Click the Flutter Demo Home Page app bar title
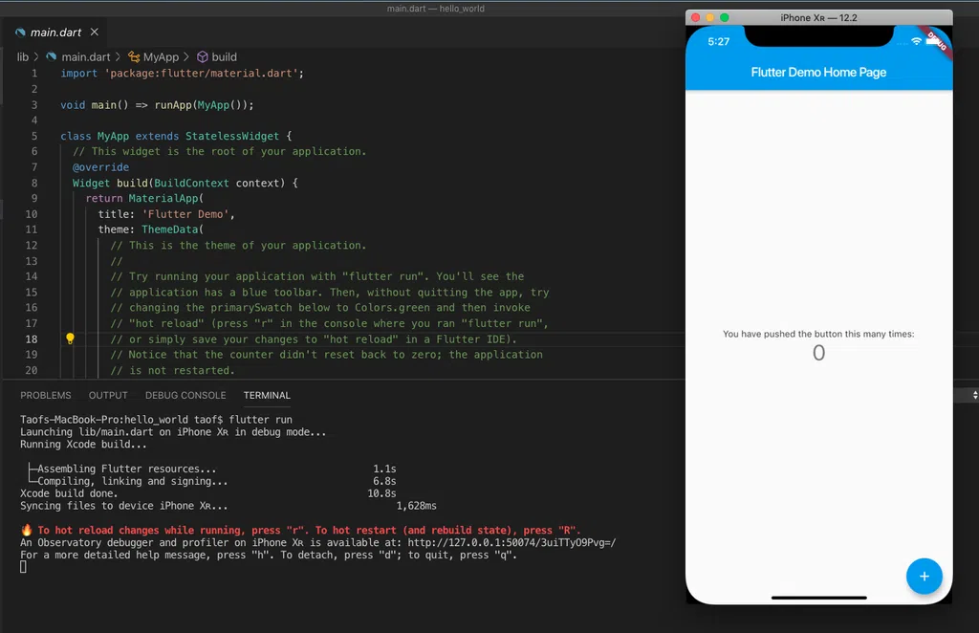 coord(818,73)
